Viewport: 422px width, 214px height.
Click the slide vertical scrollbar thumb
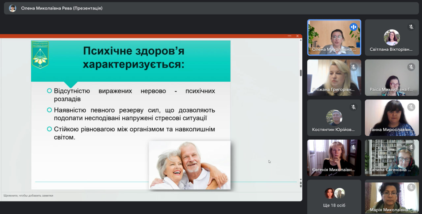(x=301, y=73)
